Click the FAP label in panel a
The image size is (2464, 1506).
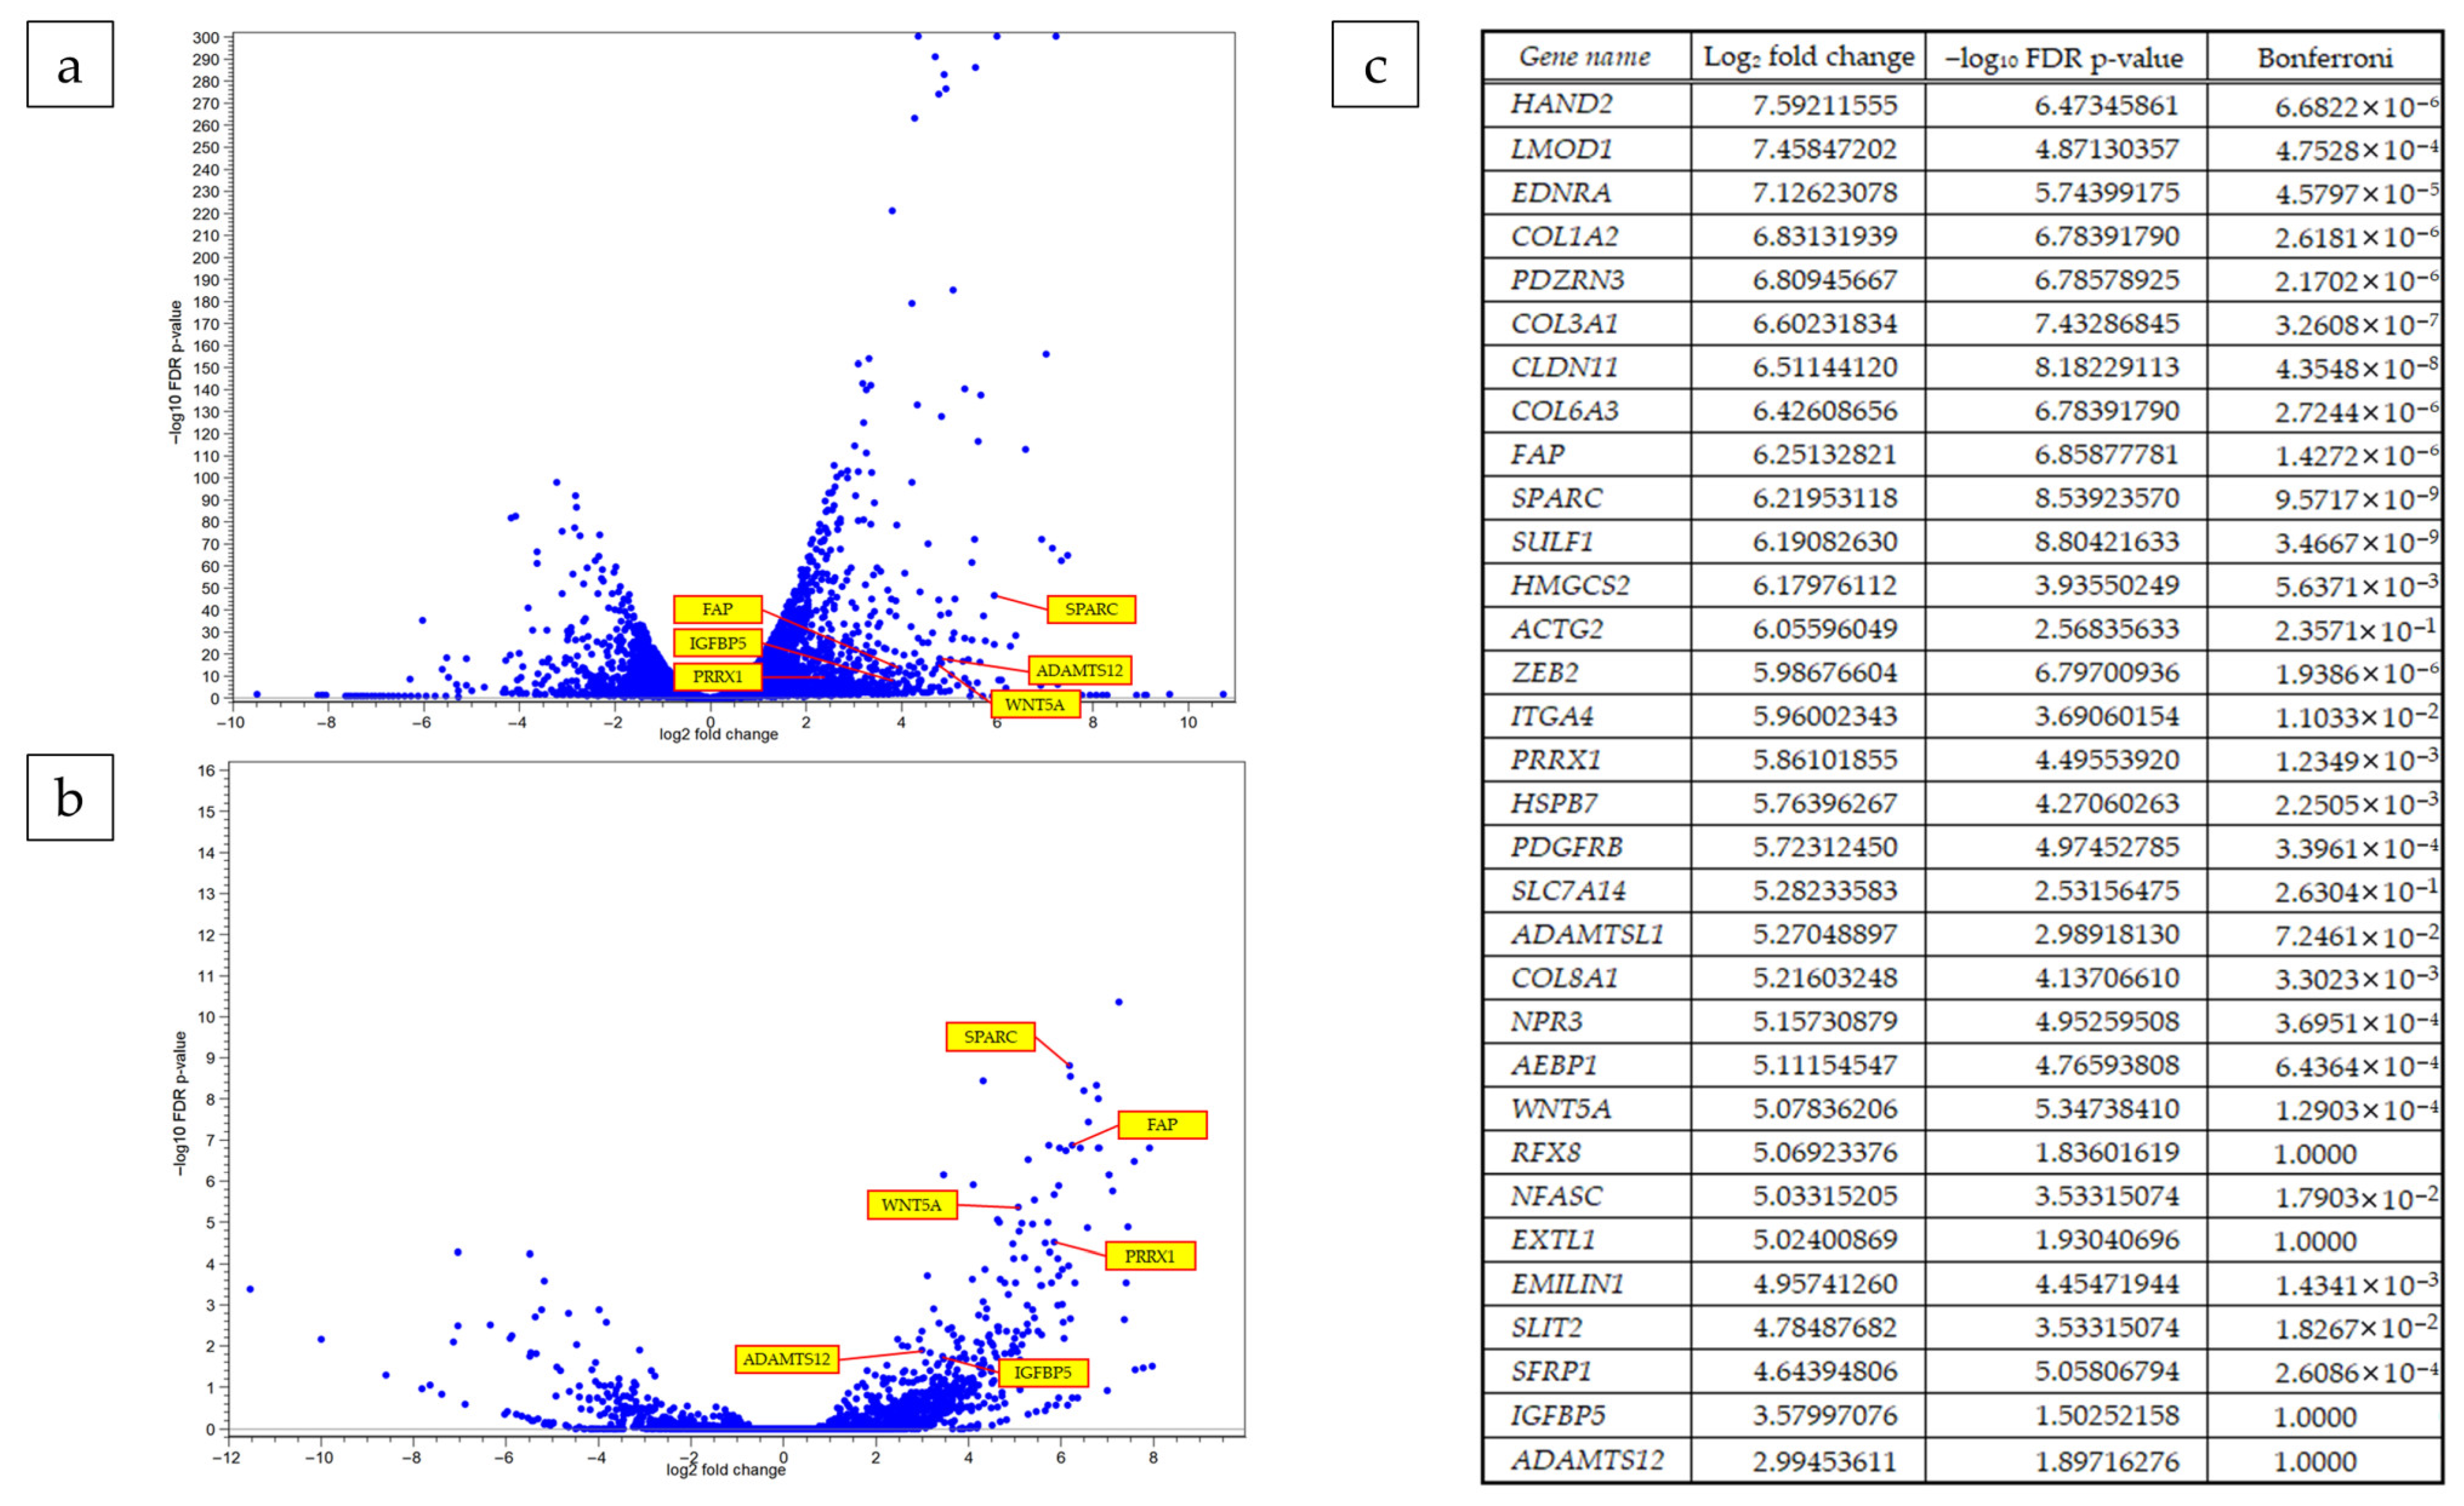click(x=717, y=609)
